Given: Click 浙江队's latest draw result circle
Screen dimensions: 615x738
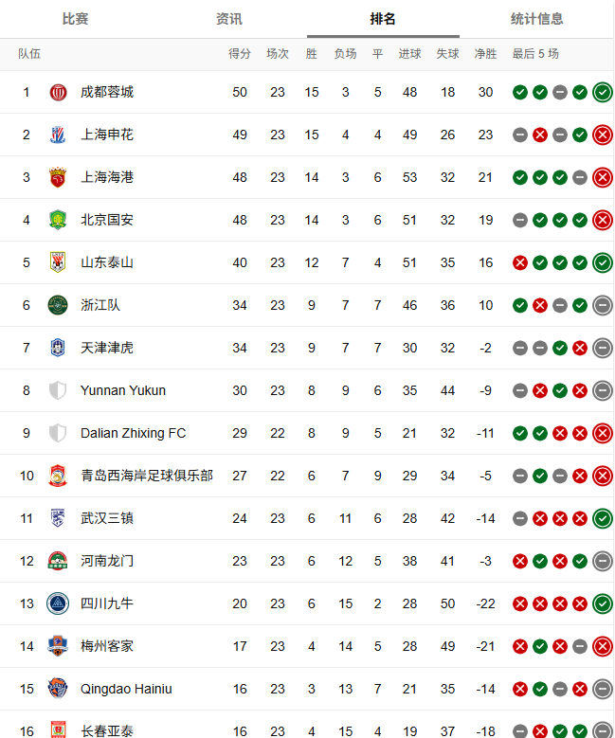Looking at the screenshot, I should click(603, 305).
